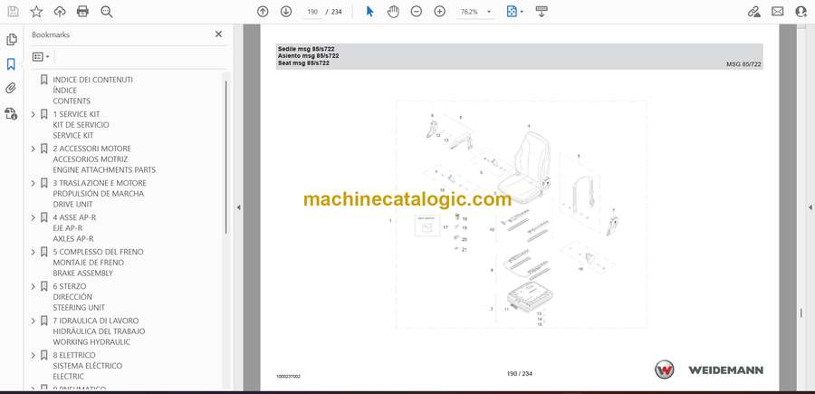Open the find text magnifier
This screenshot has height=394, width=815.
pyautogui.click(x=107, y=12)
